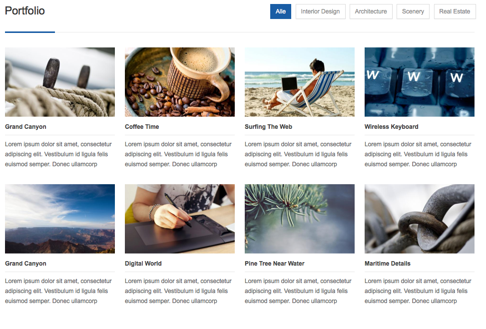Image resolution: width=486 pixels, height=329 pixels.
Task: Filter portfolio by Interior Design
Action: [x=320, y=11]
